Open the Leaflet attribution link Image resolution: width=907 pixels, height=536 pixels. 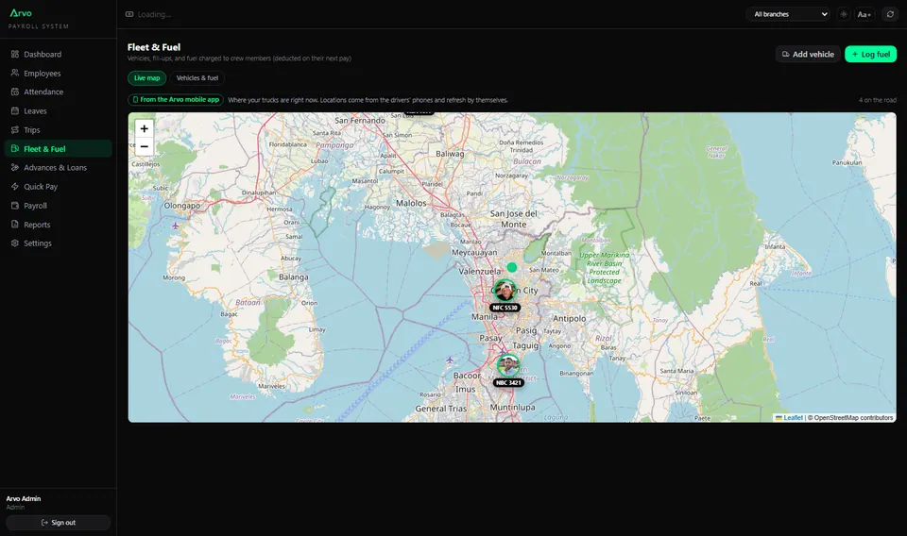[x=793, y=418]
